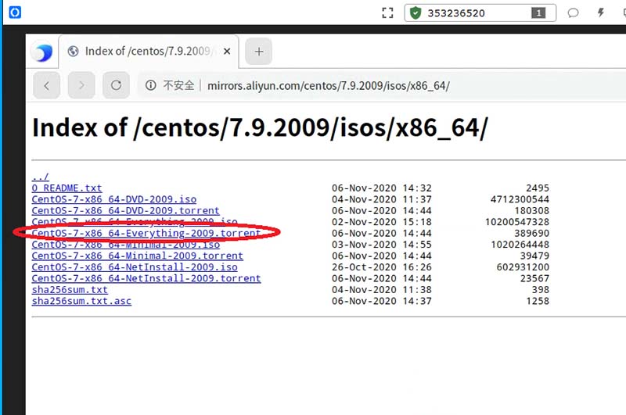This screenshot has width=626, height=415.
Task: Reload the page with refresh icon
Action: (116, 85)
